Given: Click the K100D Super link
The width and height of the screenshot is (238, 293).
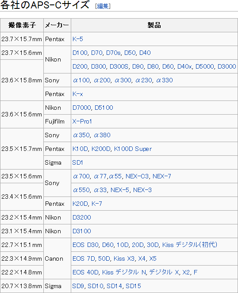Looking at the screenshot, I should pyautogui.click(x=133, y=149).
